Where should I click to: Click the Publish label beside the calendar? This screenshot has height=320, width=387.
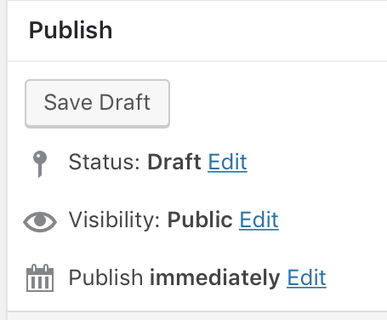click(105, 277)
